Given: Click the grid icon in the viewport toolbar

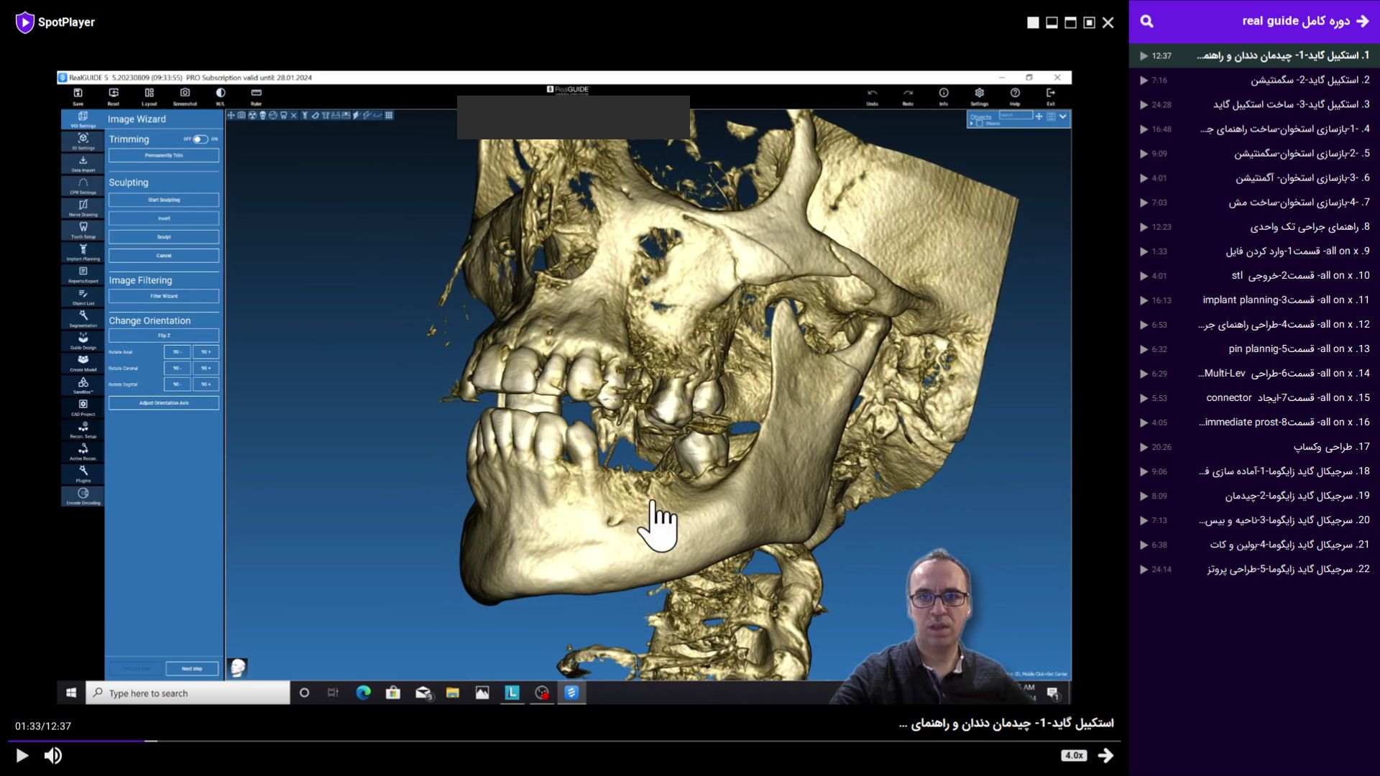Looking at the screenshot, I should (x=389, y=115).
